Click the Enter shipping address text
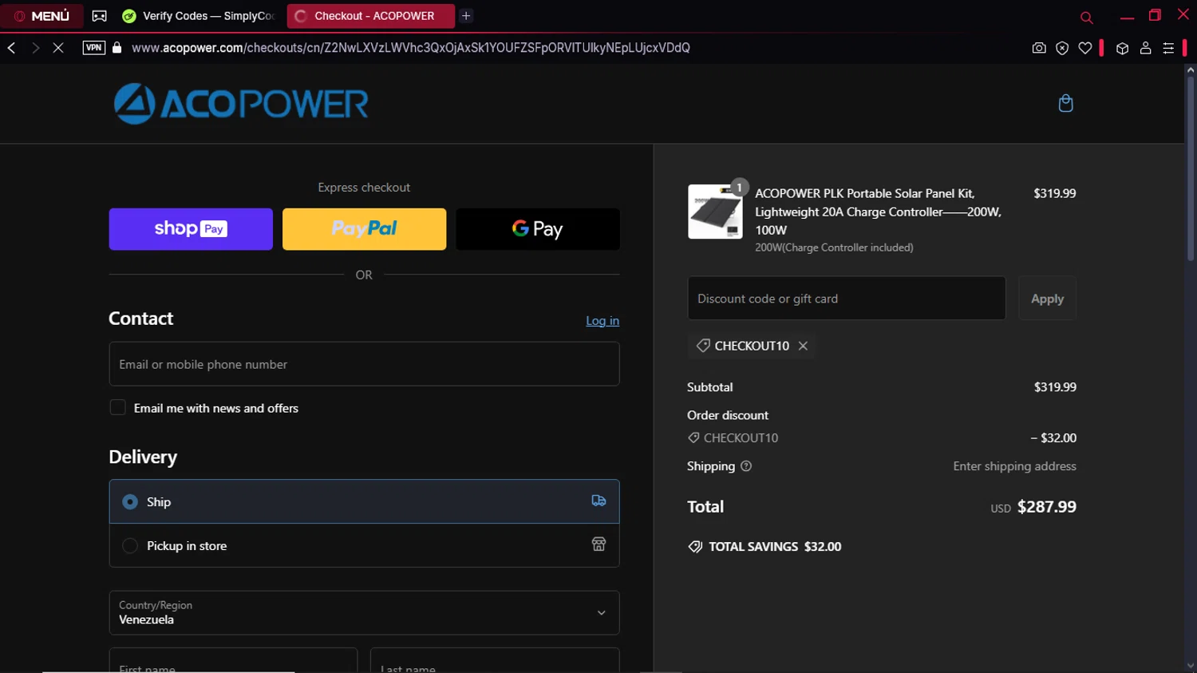 (x=1014, y=466)
